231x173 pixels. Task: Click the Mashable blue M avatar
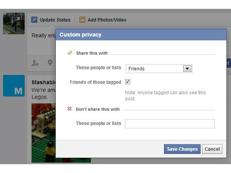point(14,86)
